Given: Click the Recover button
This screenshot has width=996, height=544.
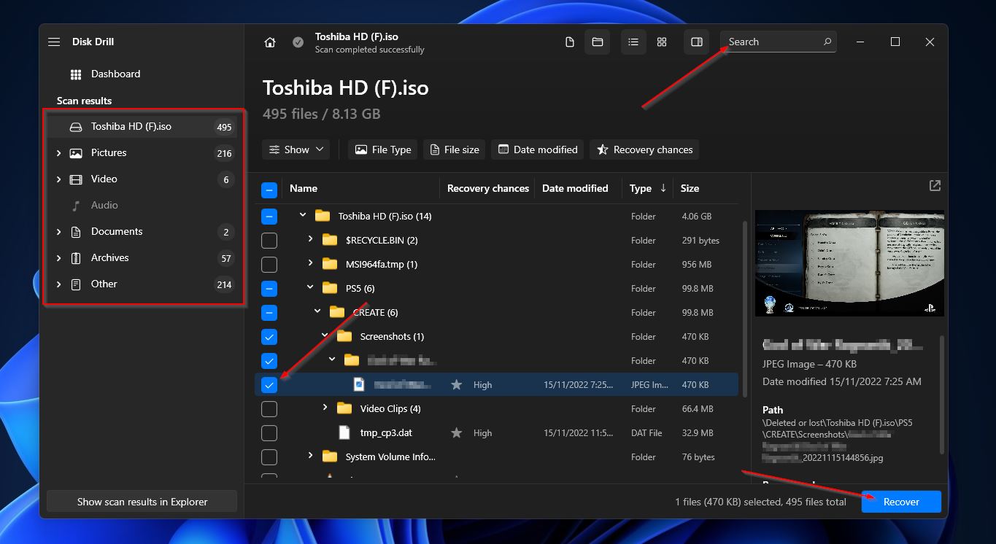Looking at the screenshot, I should tap(901, 502).
